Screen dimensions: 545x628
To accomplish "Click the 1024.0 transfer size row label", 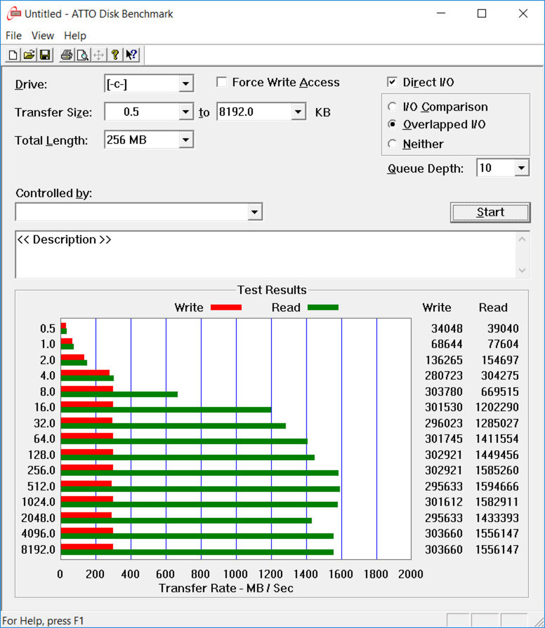I will coord(38,502).
